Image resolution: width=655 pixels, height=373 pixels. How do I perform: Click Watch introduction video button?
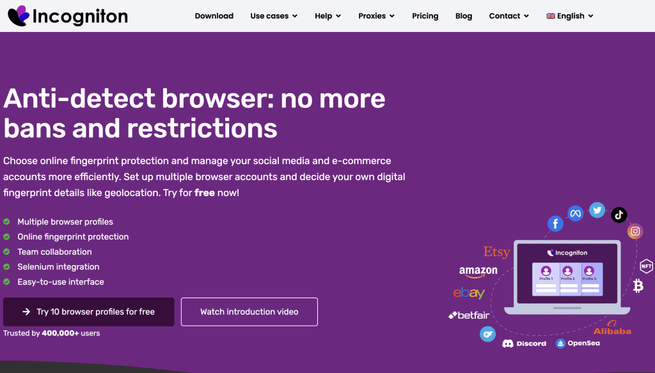pos(249,312)
